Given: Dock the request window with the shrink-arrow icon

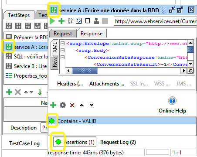Looking at the screenshot, I should [x=172, y=10].
